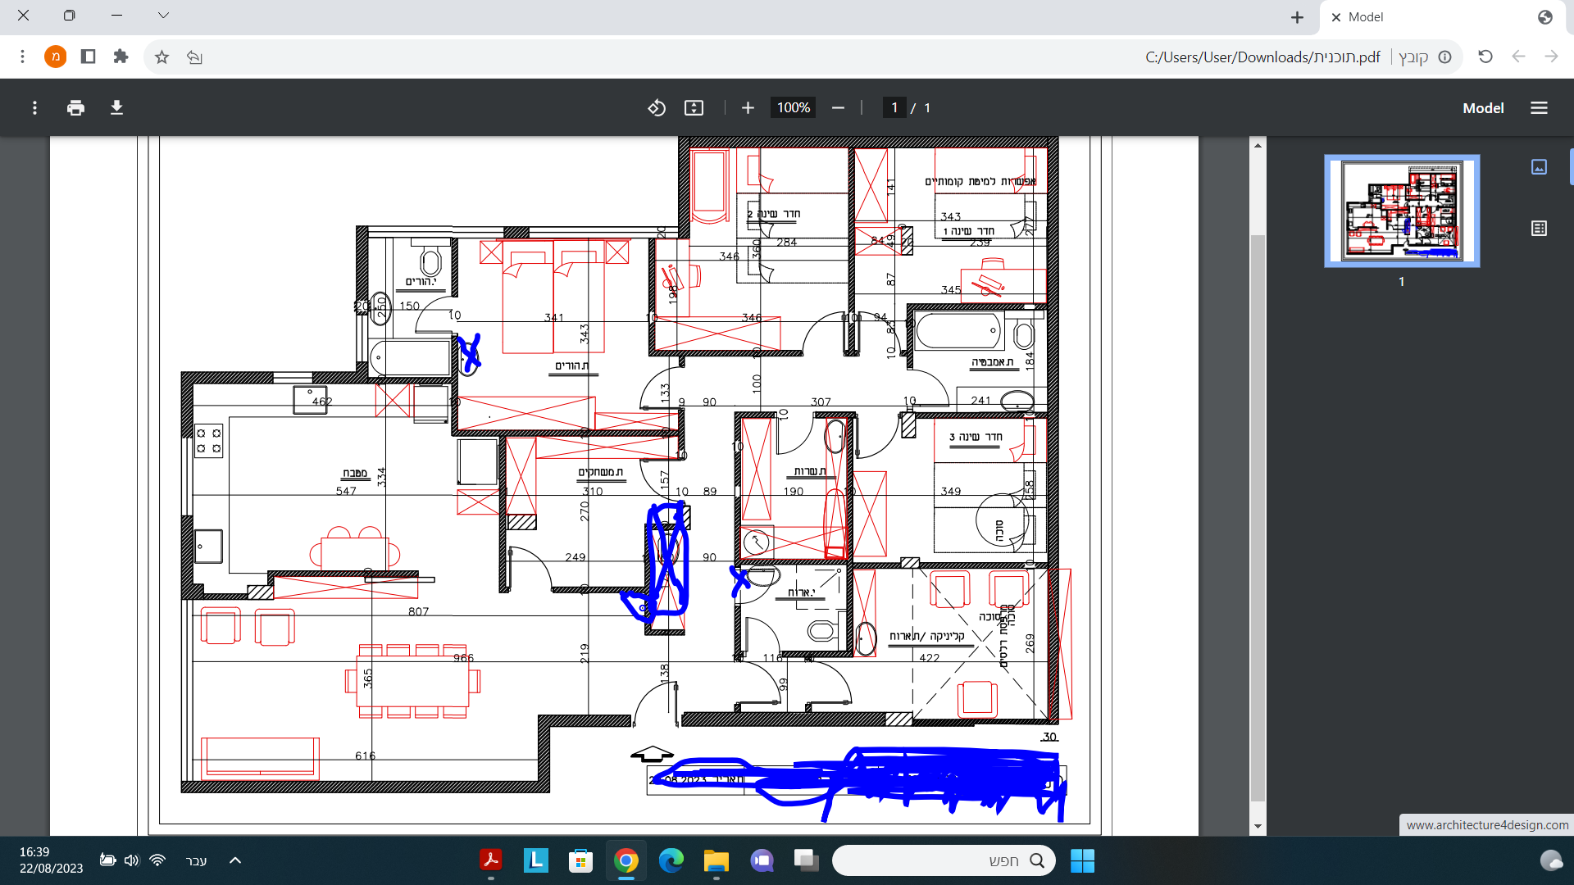Image resolution: width=1574 pixels, height=885 pixels.
Task: Rotate the document using rotate icon
Action: pyautogui.click(x=656, y=107)
